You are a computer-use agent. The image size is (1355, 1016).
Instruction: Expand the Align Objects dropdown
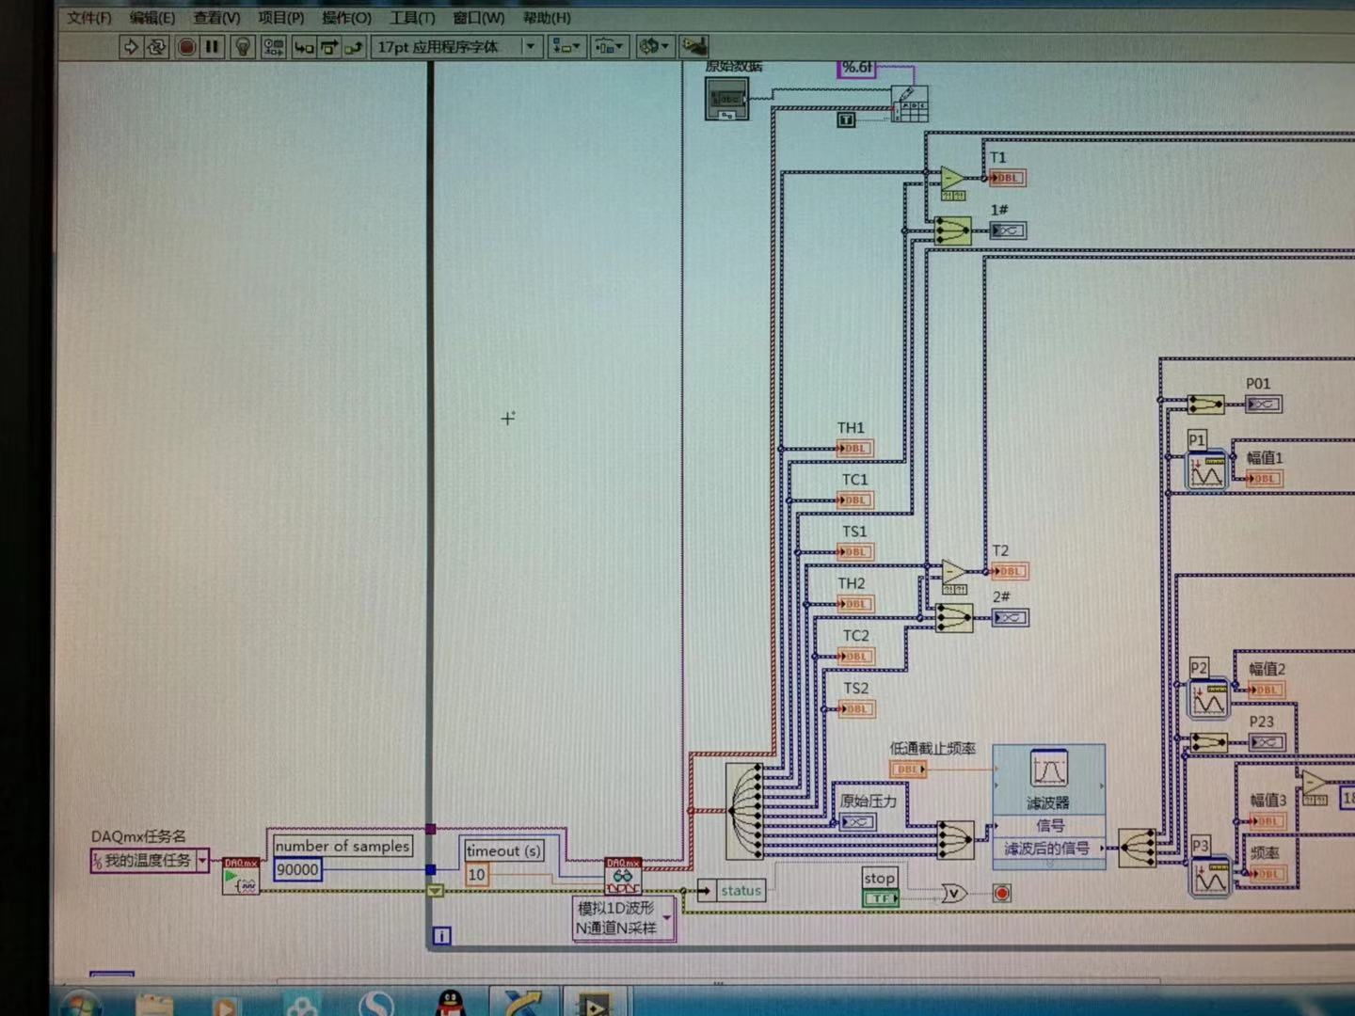click(x=566, y=46)
